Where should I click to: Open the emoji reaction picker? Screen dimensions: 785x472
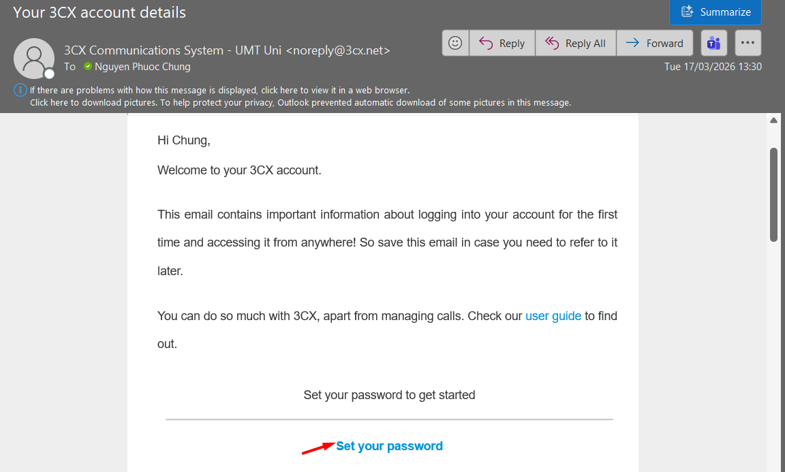point(455,43)
